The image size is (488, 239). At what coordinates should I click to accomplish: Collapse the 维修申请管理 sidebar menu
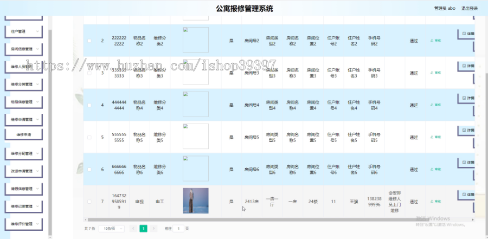pos(24,119)
